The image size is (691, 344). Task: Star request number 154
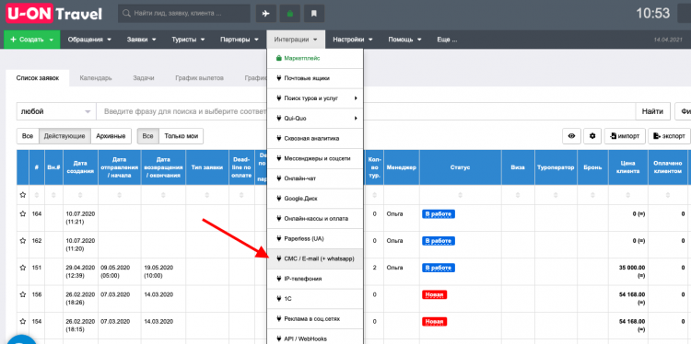tap(23, 322)
